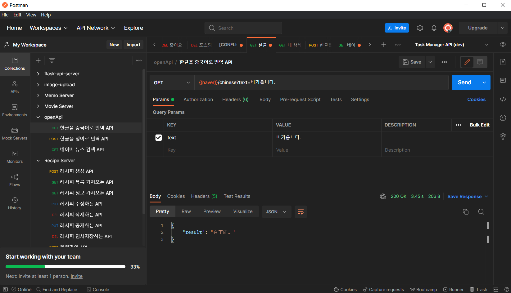Image resolution: width=511 pixels, height=293 pixels.
Task: Select the Preview response view
Action: click(212, 211)
